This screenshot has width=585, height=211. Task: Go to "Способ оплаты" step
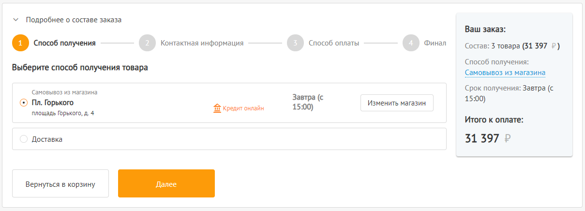pyautogui.click(x=334, y=43)
